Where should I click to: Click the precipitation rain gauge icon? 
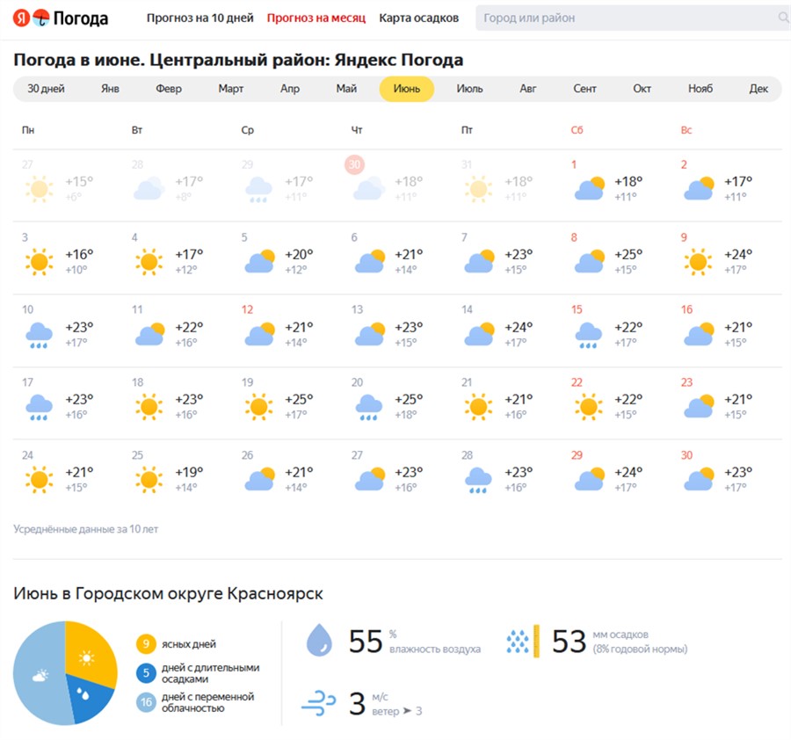[x=523, y=642]
